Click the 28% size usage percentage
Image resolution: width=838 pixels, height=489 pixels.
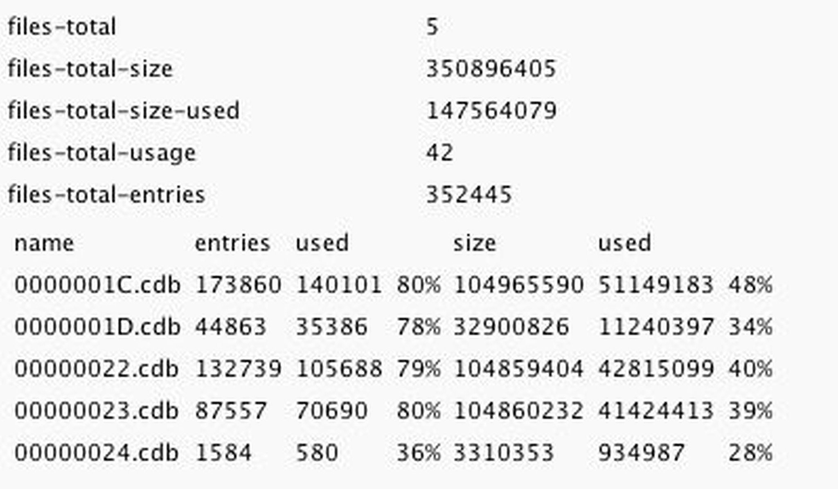click(750, 453)
